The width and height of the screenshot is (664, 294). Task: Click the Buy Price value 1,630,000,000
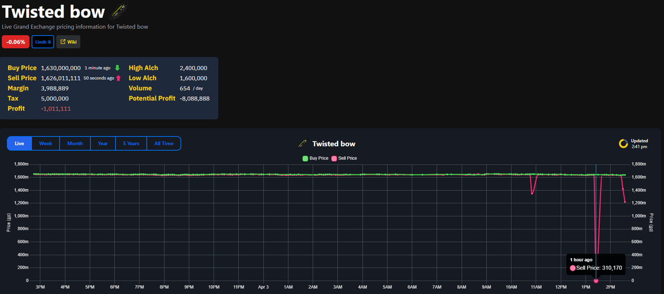coord(61,68)
